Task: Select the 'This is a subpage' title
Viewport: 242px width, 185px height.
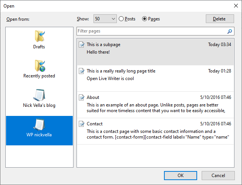Action: (103, 45)
